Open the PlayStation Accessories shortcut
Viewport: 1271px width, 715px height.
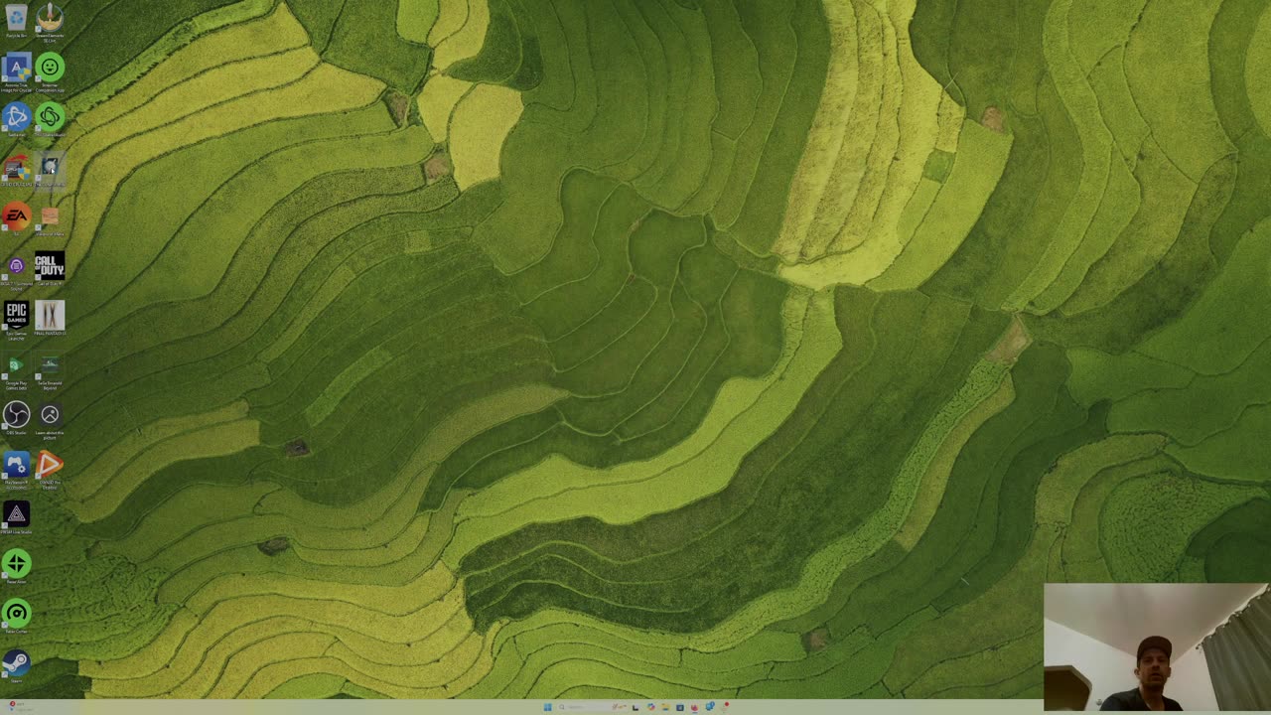tap(16, 469)
